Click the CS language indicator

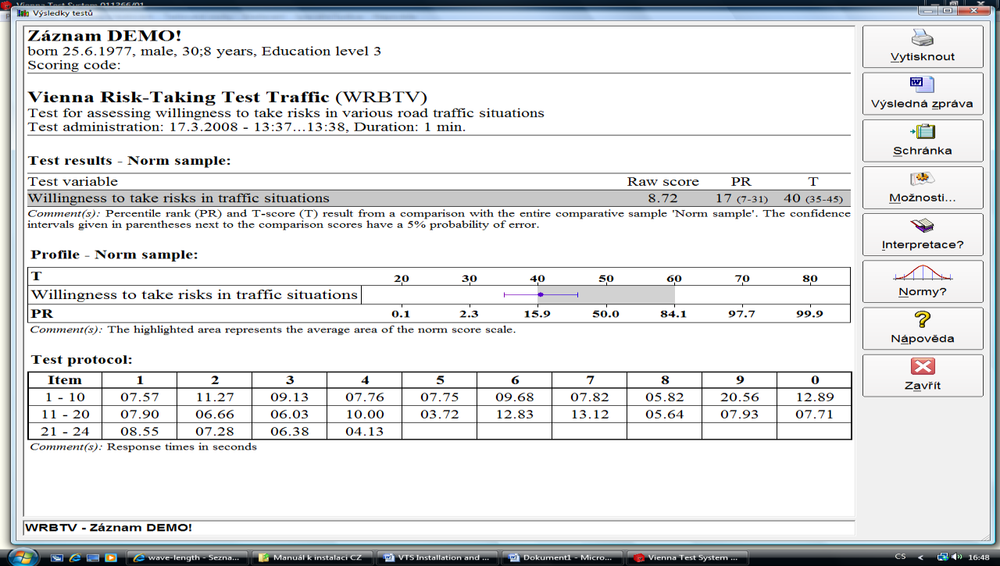point(900,557)
